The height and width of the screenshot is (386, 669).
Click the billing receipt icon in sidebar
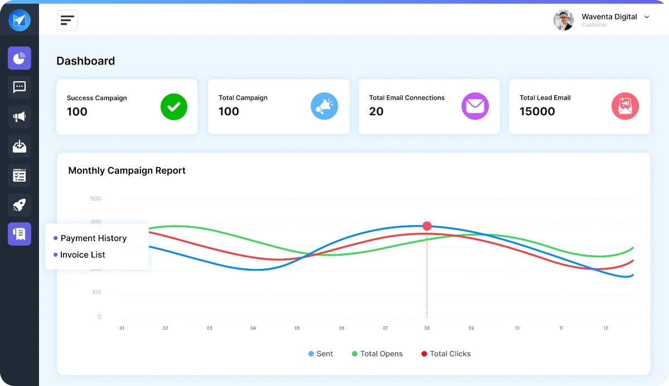click(x=19, y=234)
